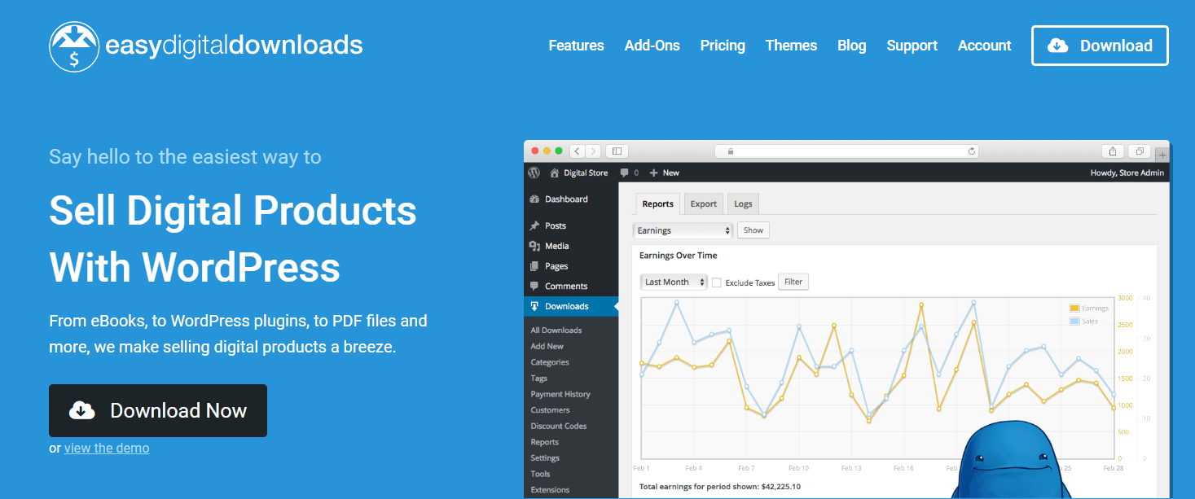
Task: Click the macOS green maximize window dot
Action: click(558, 151)
